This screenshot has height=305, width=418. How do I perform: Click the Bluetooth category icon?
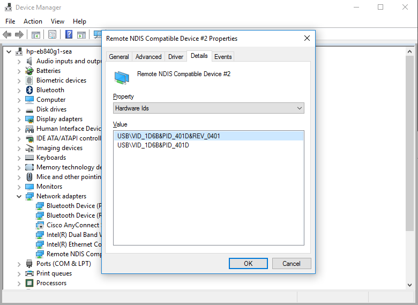coord(29,90)
